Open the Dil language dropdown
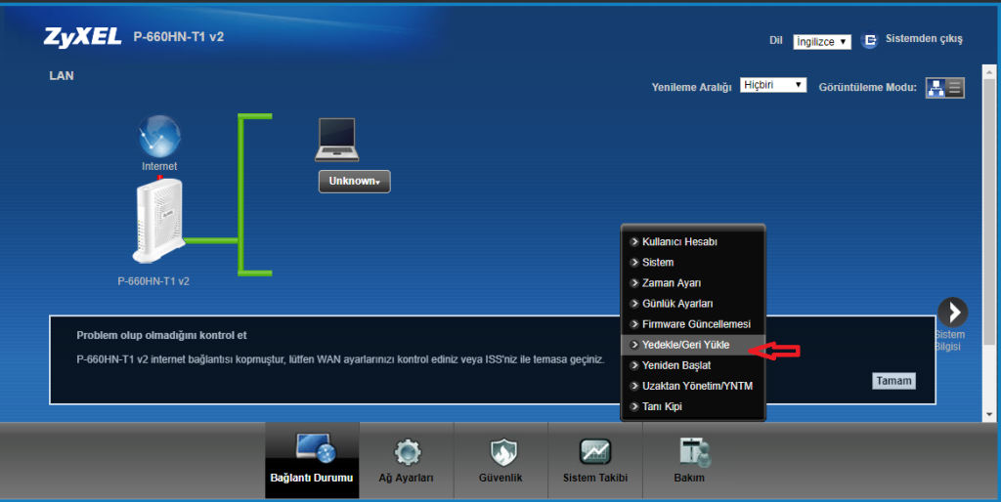Image resolution: width=1001 pixels, height=502 pixels. point(822,41)
